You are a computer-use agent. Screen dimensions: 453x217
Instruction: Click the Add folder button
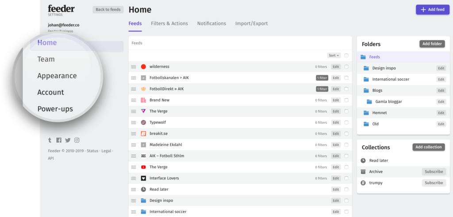point(432,44)
